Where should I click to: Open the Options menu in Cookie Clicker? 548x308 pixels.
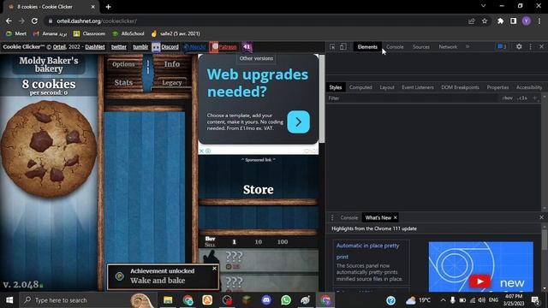point(123,64)
